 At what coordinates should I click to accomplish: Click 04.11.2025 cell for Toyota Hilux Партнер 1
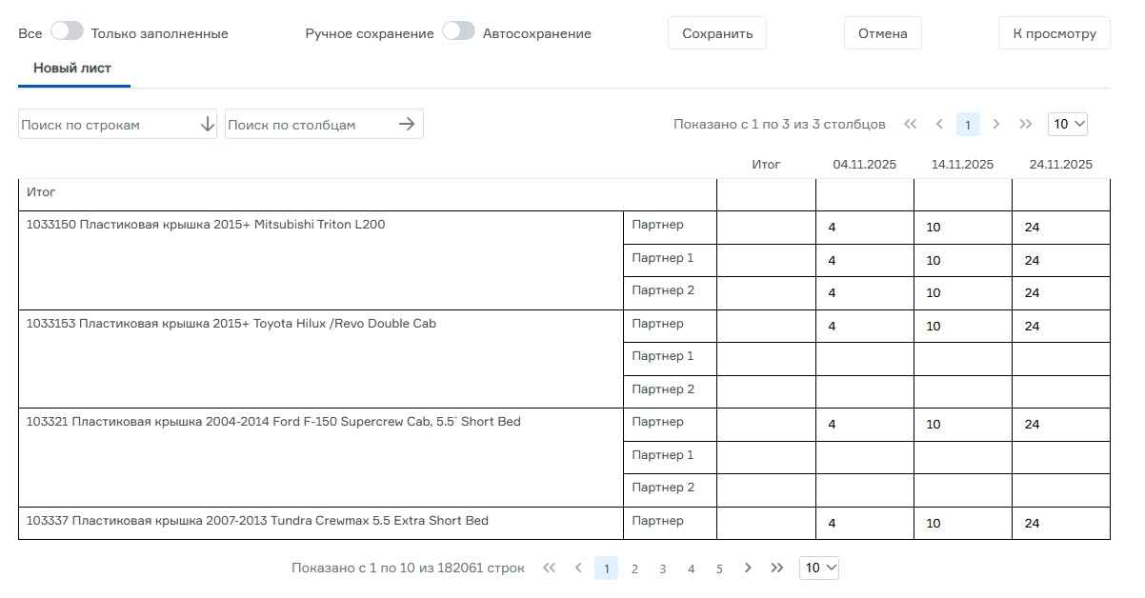864,358
